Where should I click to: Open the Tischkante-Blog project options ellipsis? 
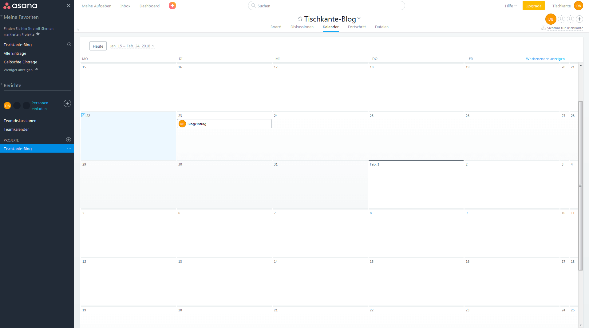(69, 148)
